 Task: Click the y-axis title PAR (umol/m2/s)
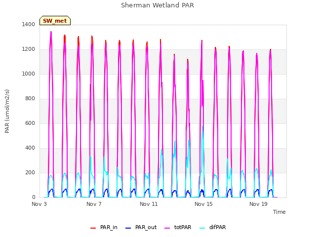tap(7, 111)
